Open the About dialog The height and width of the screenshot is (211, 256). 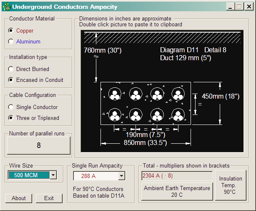[x=19, y=198]
